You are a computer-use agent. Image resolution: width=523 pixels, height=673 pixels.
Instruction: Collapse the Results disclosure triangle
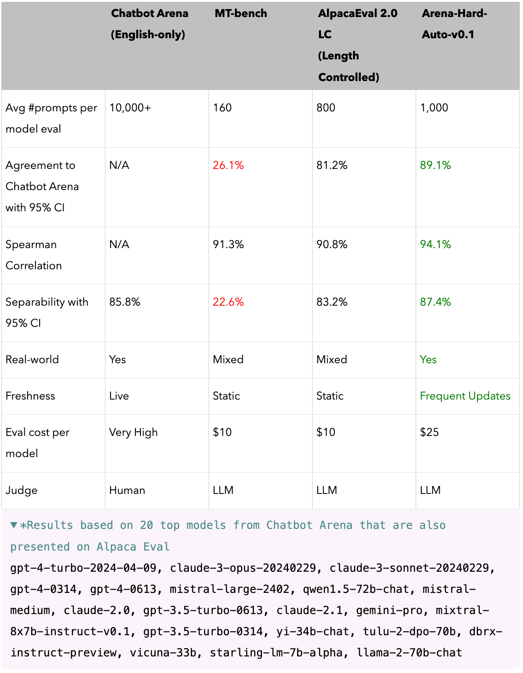pos(14,525)
